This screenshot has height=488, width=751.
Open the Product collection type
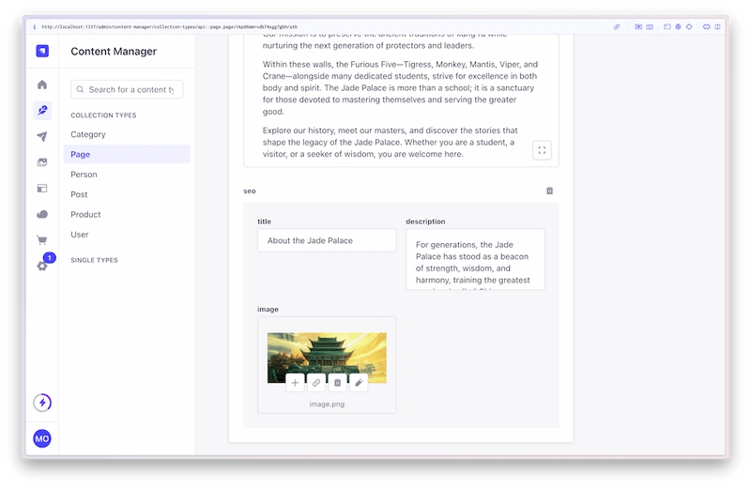pos(85,214)
